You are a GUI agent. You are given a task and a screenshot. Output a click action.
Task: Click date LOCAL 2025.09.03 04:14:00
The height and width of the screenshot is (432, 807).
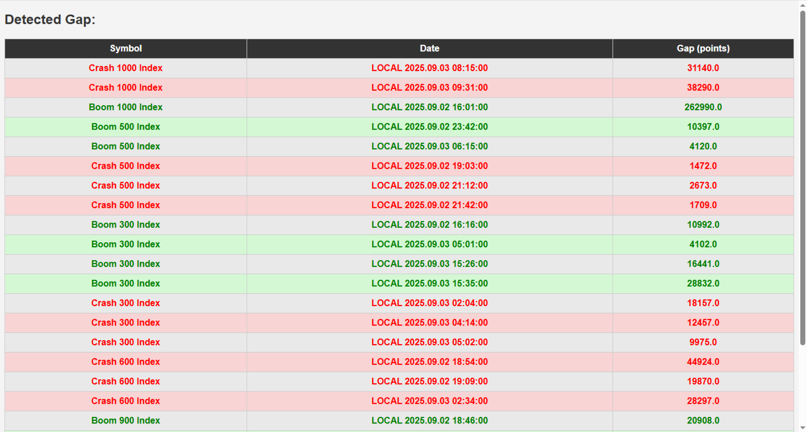click(430, 323)
